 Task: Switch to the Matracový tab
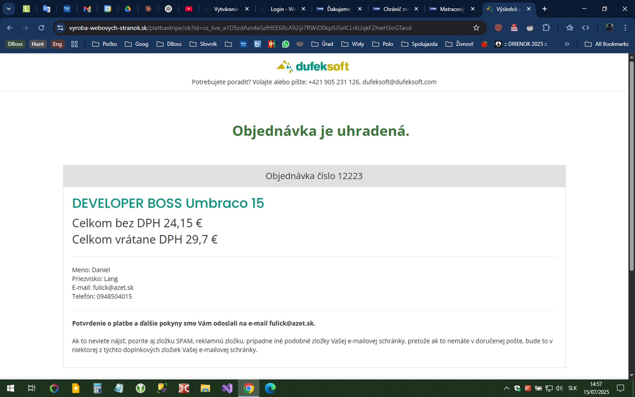(x=451, y=9)
